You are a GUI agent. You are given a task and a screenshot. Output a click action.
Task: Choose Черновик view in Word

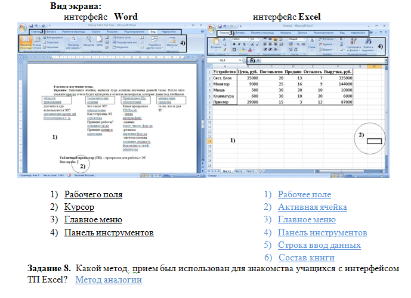(x=51, y=47)
